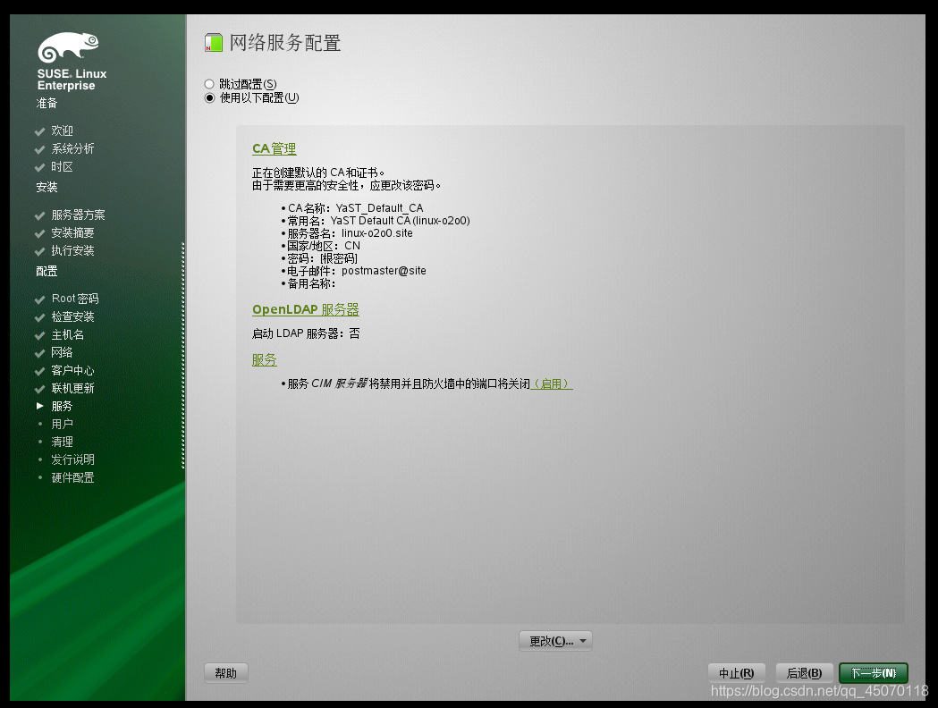938x708 pixels.
Task: Click the 安装摘要 step in sidebar
Action: [x=72, y=233]
